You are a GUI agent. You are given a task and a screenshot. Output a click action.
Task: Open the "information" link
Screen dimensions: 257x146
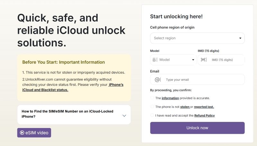point(170,98)
